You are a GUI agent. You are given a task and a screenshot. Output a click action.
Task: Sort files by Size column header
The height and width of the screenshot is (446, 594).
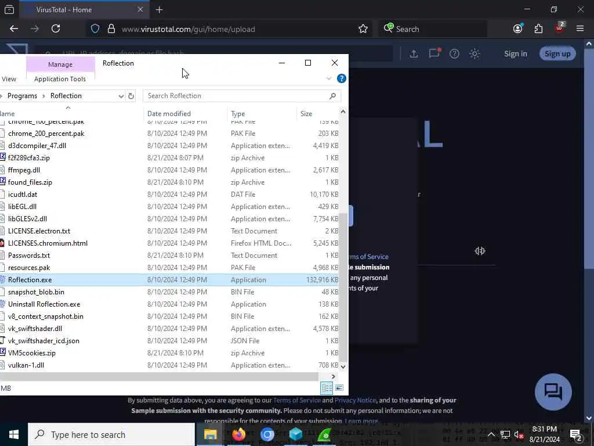pyautogui.click(x=306, y=113)
